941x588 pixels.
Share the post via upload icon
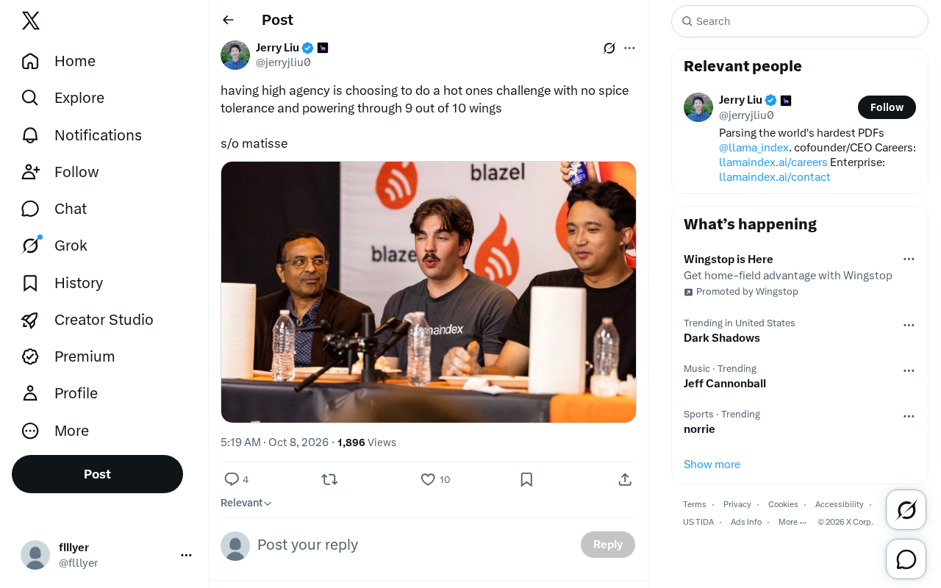click(625, 479)
